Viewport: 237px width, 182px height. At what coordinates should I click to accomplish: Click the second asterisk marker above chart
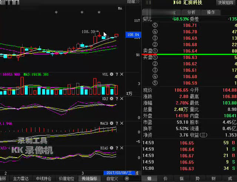82,12
